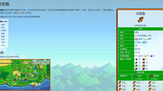Click the energy icon beside 13

(137, 59)
